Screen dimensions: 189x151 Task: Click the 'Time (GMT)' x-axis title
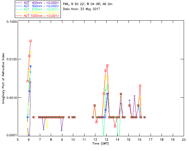[100, 143]
